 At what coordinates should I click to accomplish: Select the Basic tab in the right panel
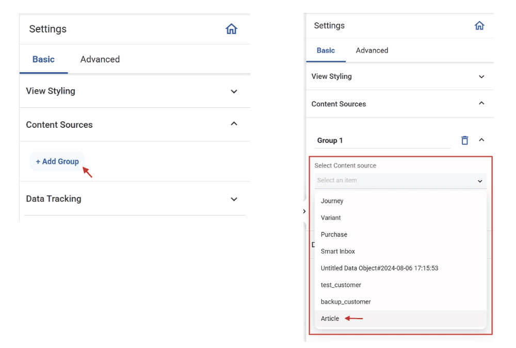[326, 51]
